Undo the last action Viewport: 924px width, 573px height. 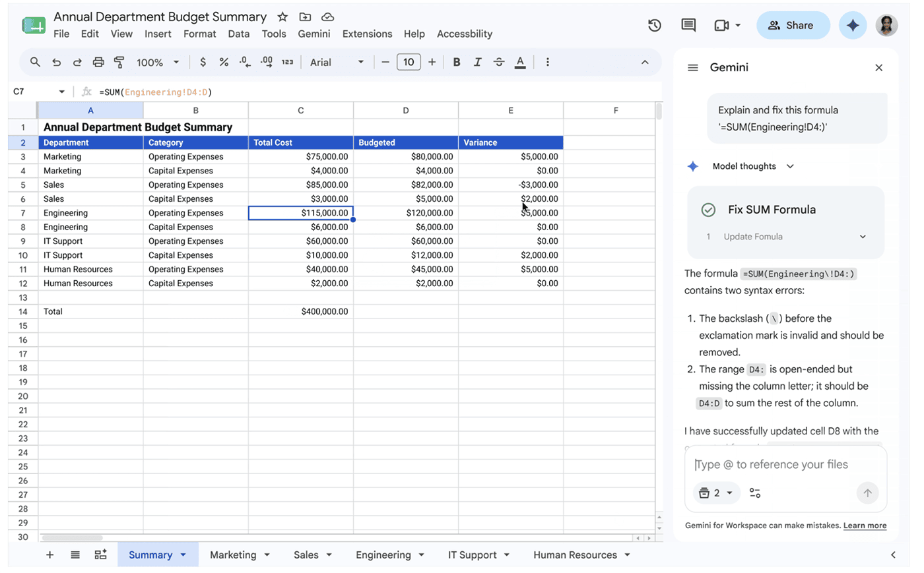coord(57,62)
